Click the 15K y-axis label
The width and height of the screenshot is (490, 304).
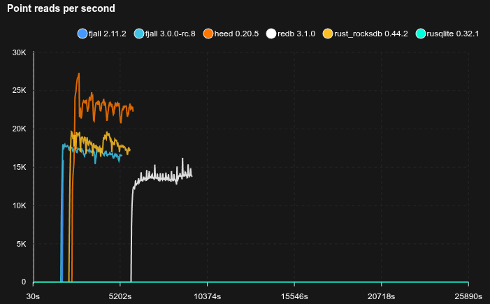(20, 167)
